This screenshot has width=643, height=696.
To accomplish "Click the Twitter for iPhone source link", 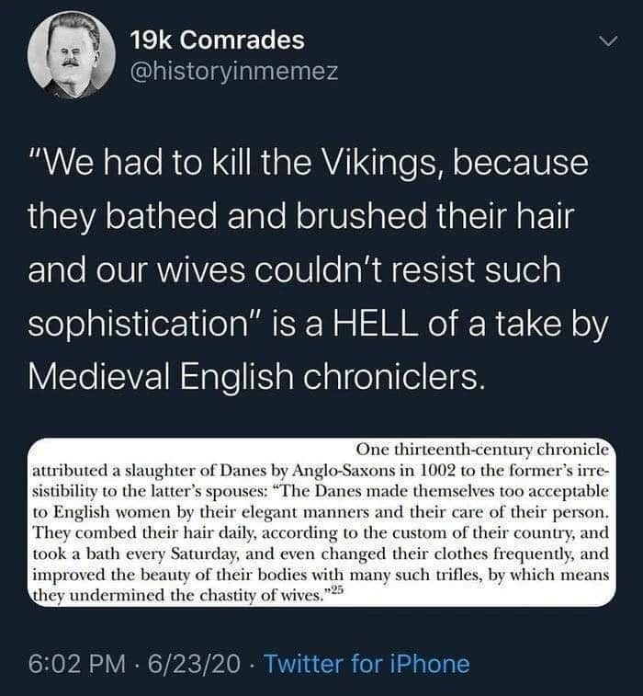I will [367, 664].
